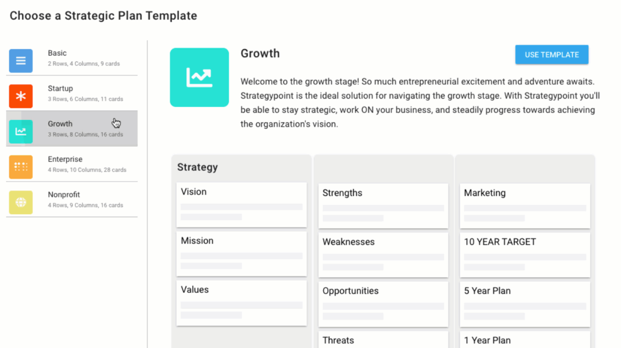Select the Strengths card

point(383,206)
